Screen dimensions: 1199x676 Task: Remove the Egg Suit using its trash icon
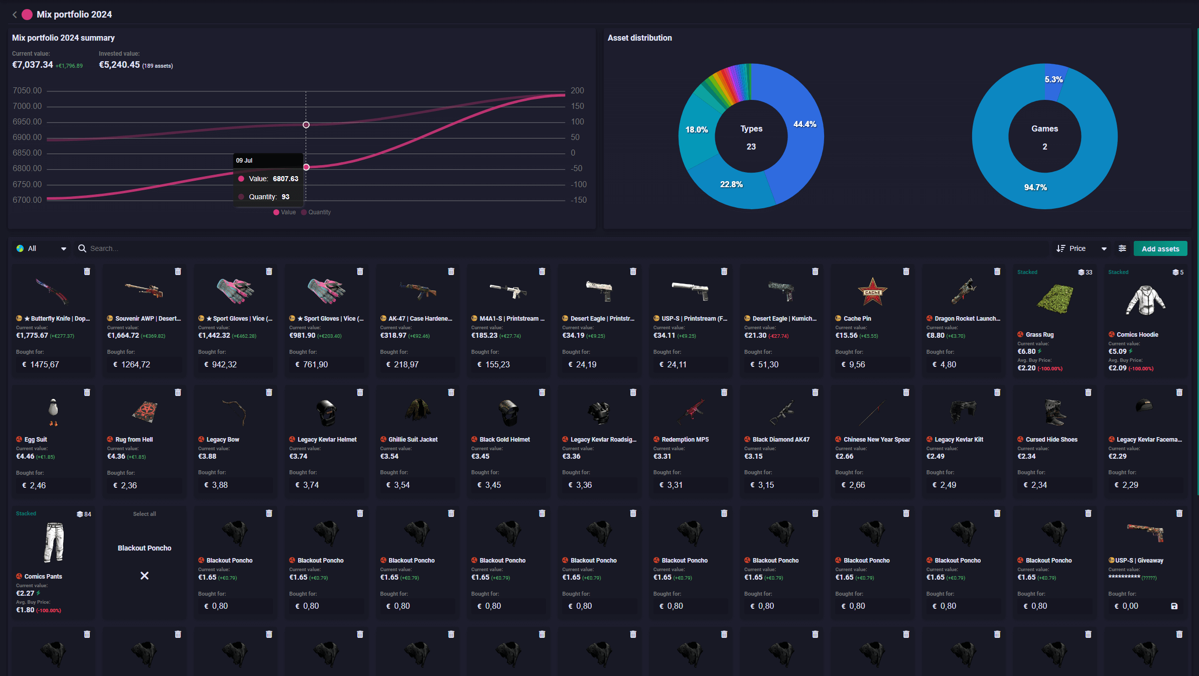pyautogui.click(x=87, y=392)
